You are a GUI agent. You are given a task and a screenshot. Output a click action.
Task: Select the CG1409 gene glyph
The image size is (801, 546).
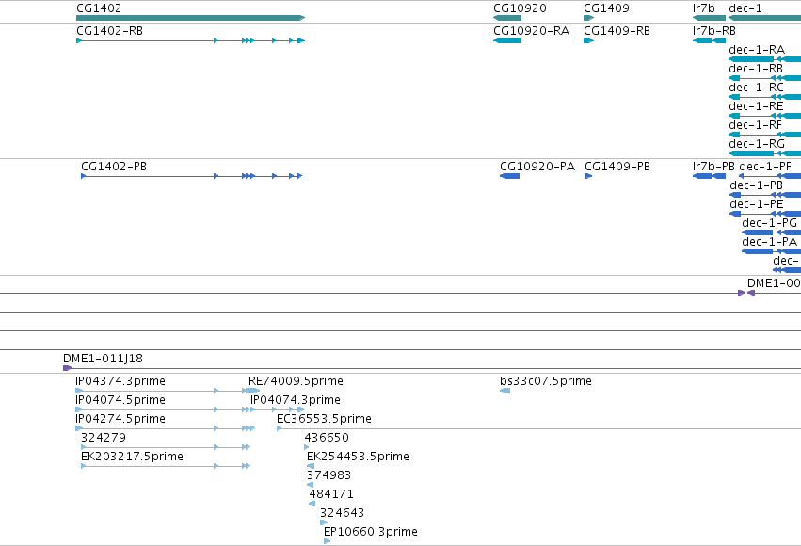[588, 18]
